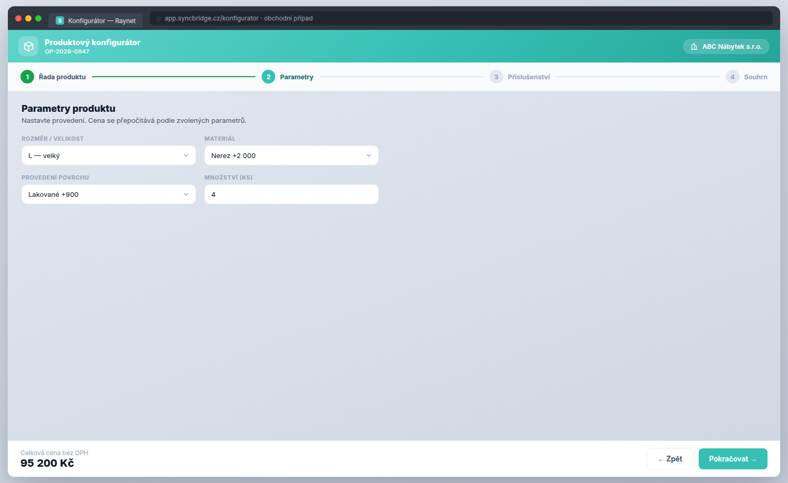Click the browser address bar
The width and height of the screenshot is (788, 483).
click(x=461, y=18)
